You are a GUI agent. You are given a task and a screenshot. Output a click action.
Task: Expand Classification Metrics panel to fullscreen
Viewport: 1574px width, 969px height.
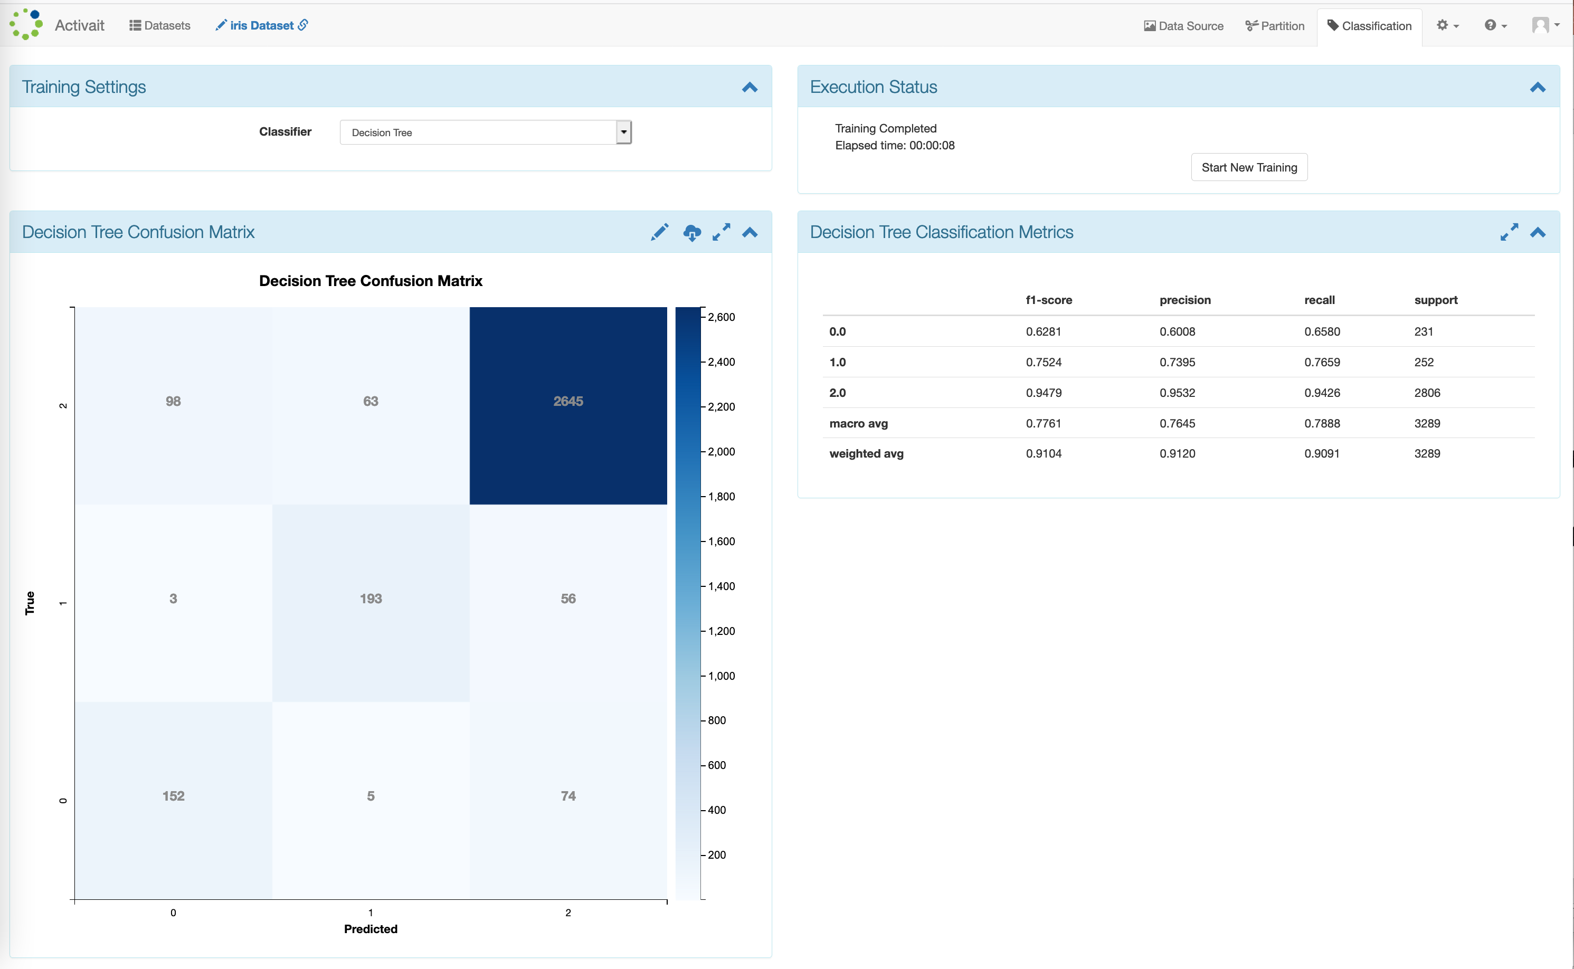click(x=1509, y=232)
